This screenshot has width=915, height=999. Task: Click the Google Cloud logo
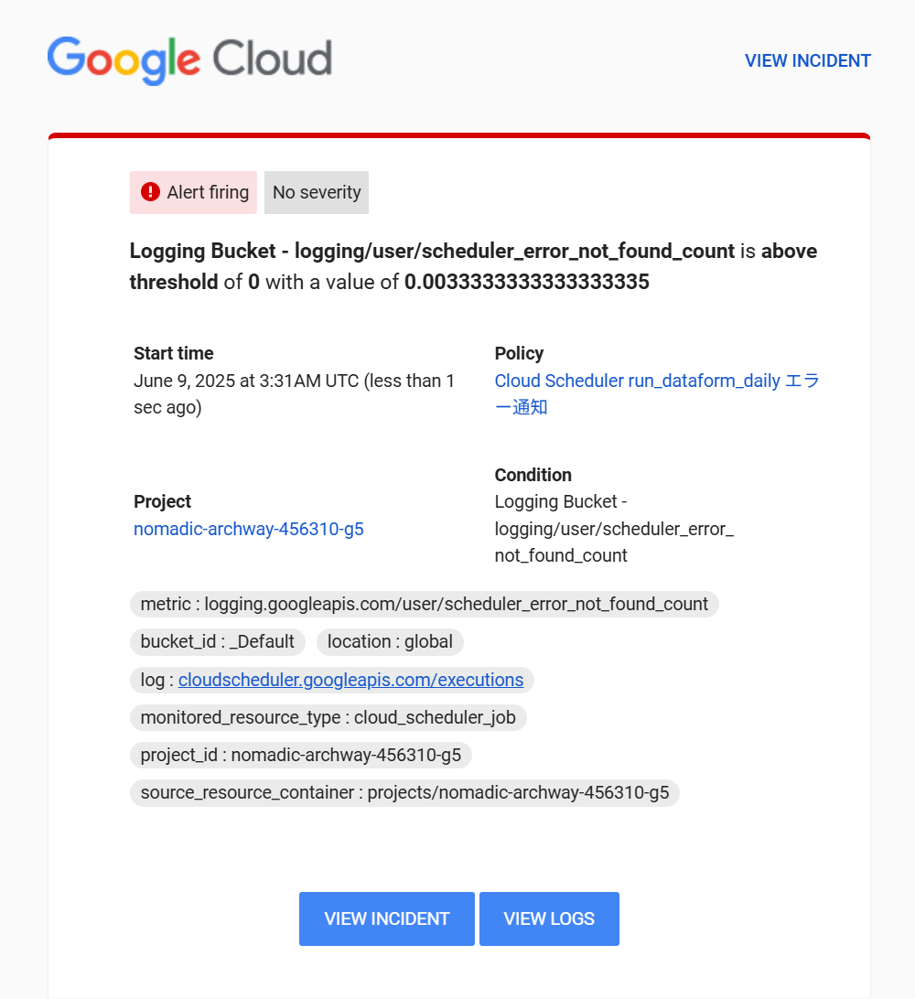(x=189, y=59)
